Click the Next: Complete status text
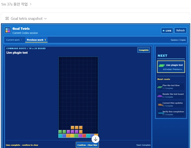Image resolution: width=191 pixels, height=148 pixels. [143, 145]
